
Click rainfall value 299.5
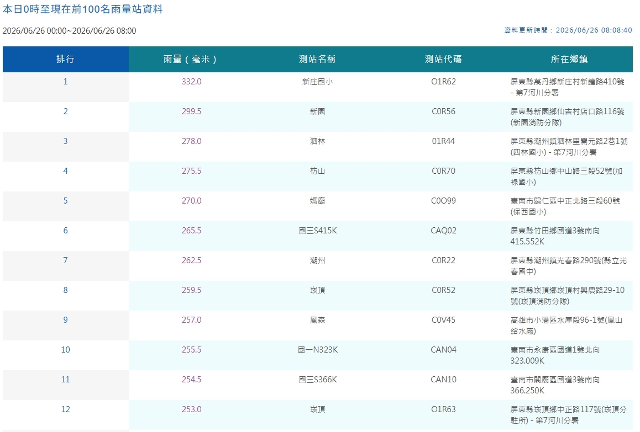coord(191,111)
